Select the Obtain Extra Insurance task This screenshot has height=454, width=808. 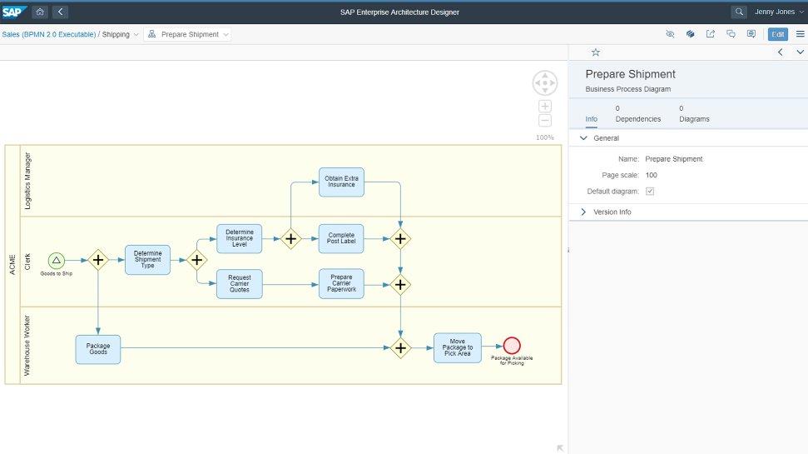(x=341, y=182)
